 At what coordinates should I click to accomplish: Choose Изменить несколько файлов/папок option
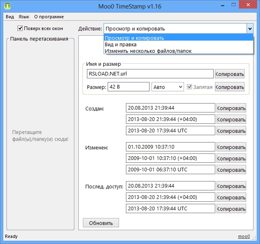(x=178, y=51)
